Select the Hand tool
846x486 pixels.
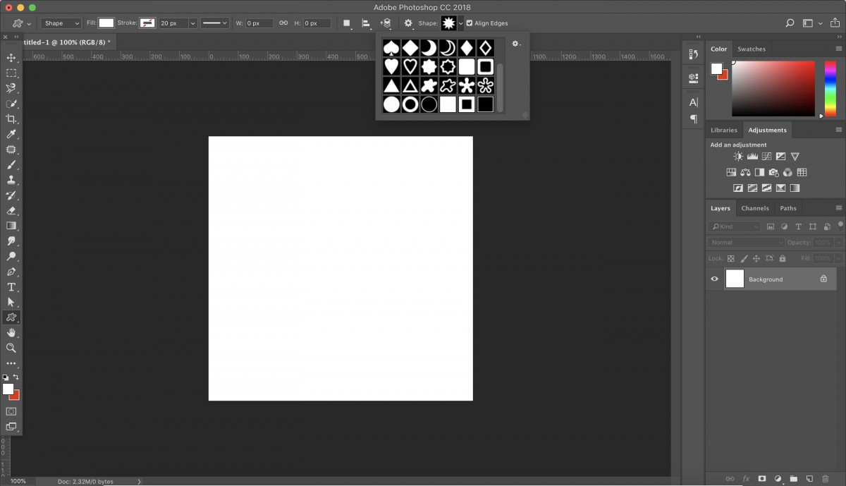tap(11, 332)
